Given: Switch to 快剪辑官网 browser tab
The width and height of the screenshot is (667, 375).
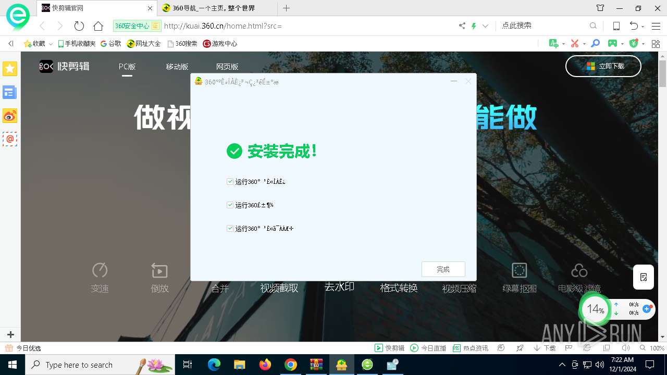Looking at the screenshot, I should pyautogui.click(x=97, y=8).
